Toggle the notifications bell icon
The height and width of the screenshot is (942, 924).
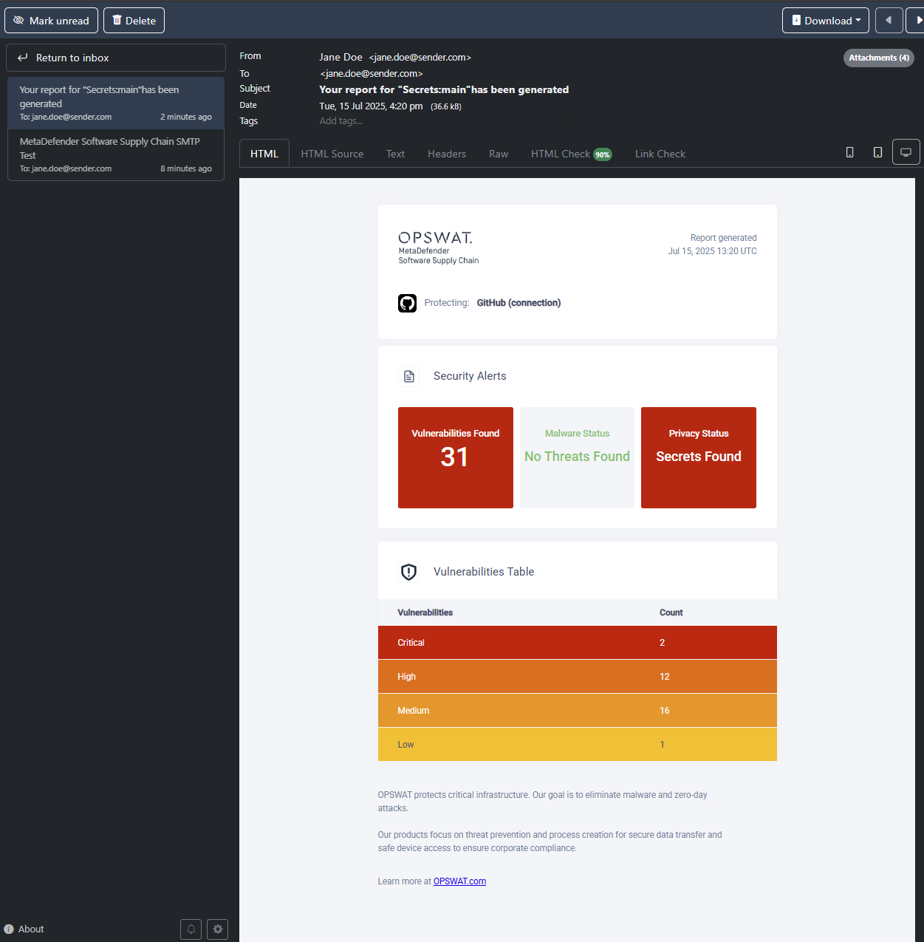[x=191, y=929]
